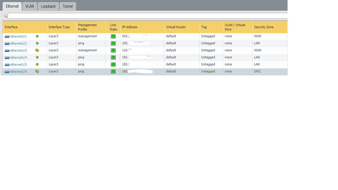338x190 pixels.
Task: Sort by the Interface Type column header
Action: point(62,27)
